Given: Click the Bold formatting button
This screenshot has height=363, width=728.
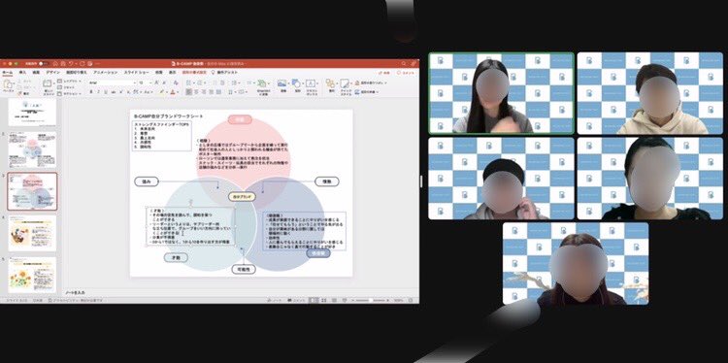Looking at the screenshot, I should [91, 92].
